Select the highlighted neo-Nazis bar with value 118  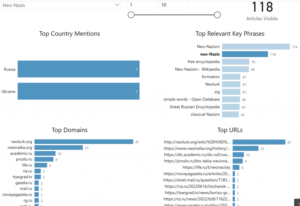(245, 54)
